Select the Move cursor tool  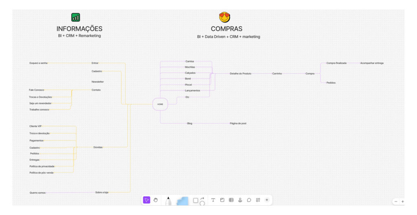click(147, 200)
